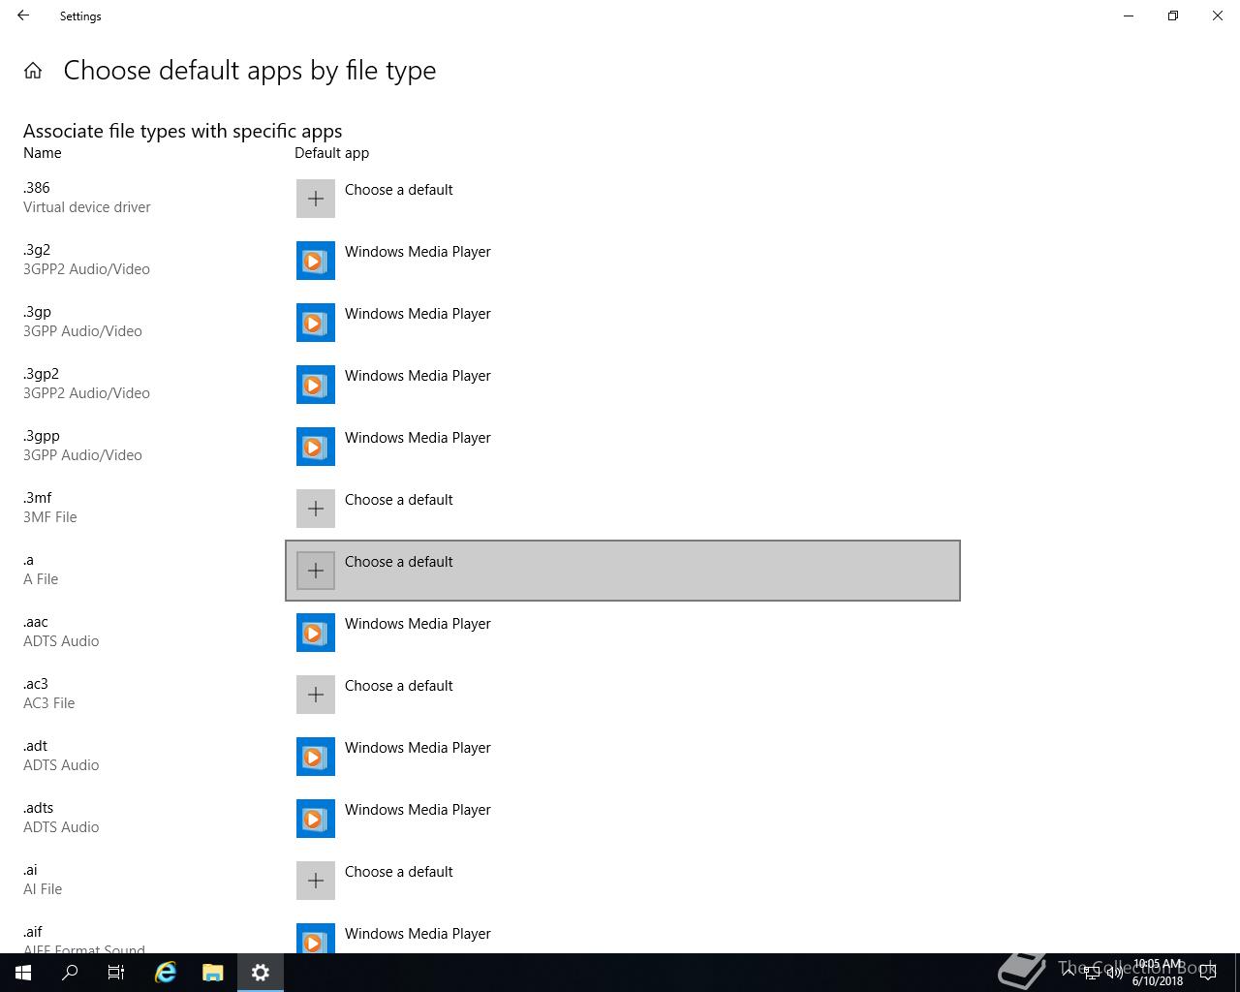
Task: Click the plus icon for .3mf
Action: click(316, 509)
